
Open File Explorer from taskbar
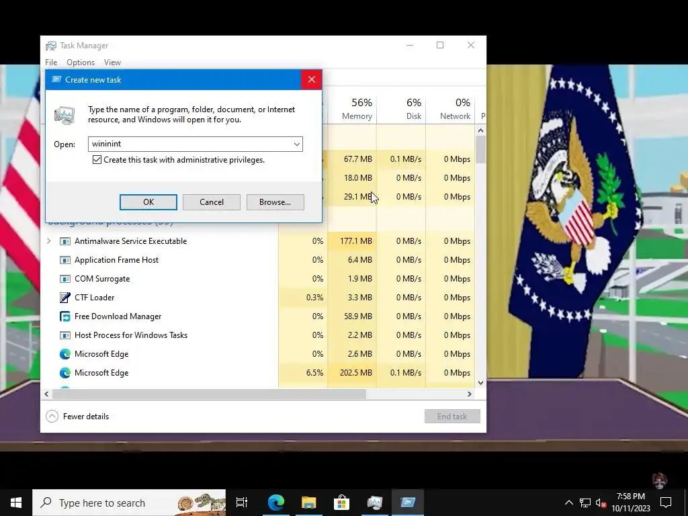[309, 503]
